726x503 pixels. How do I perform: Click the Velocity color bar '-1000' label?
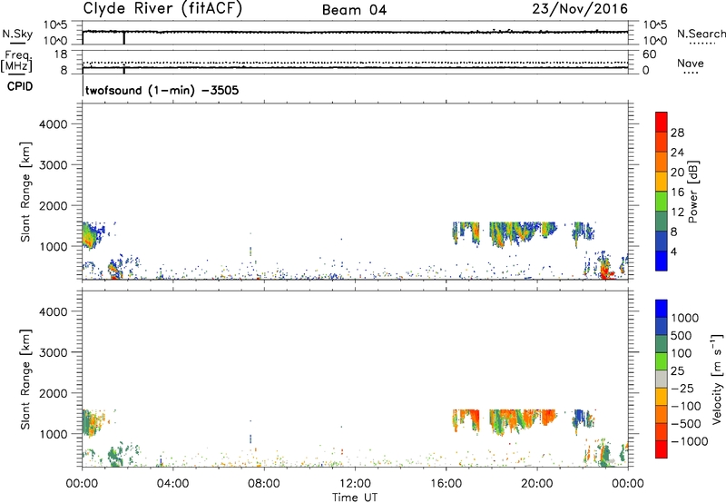689,441
